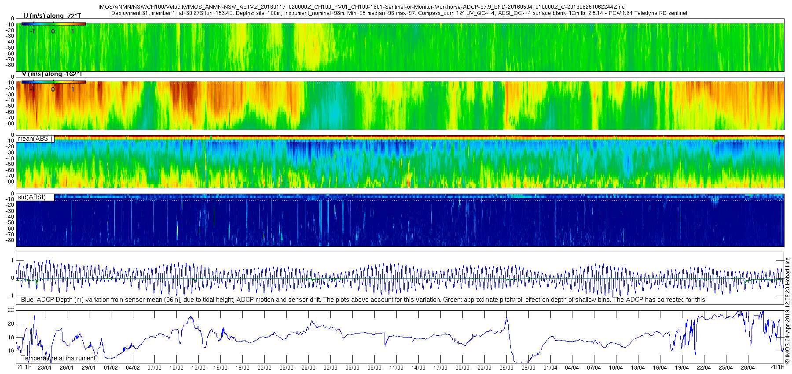Viewport: 792px width, 374px height.
Task: Click the '25/02' date tick label
Action: click(286, 368)
